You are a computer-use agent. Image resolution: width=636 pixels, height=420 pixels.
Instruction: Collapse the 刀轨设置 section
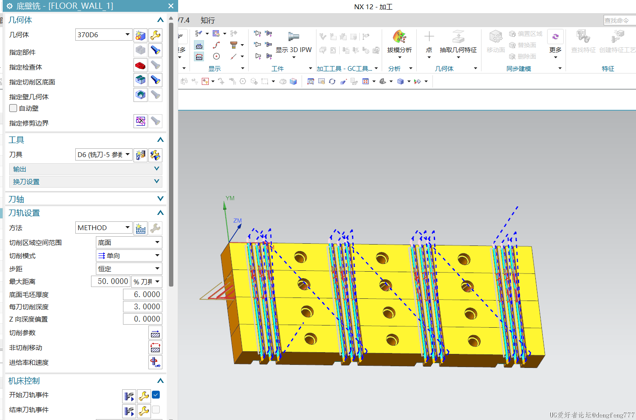[x=160, y=213]
